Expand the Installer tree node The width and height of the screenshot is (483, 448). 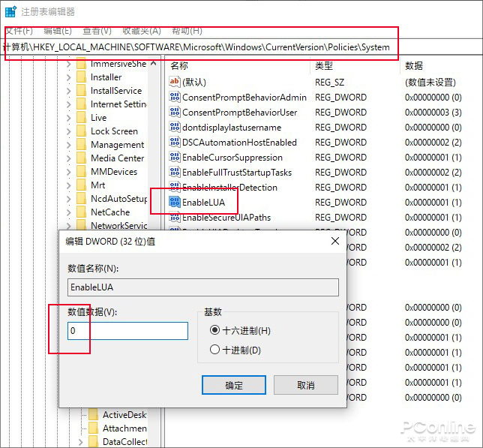69,77
